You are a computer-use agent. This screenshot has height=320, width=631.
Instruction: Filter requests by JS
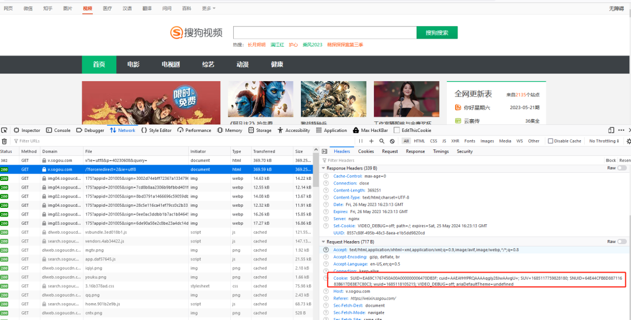coord(444,141)
